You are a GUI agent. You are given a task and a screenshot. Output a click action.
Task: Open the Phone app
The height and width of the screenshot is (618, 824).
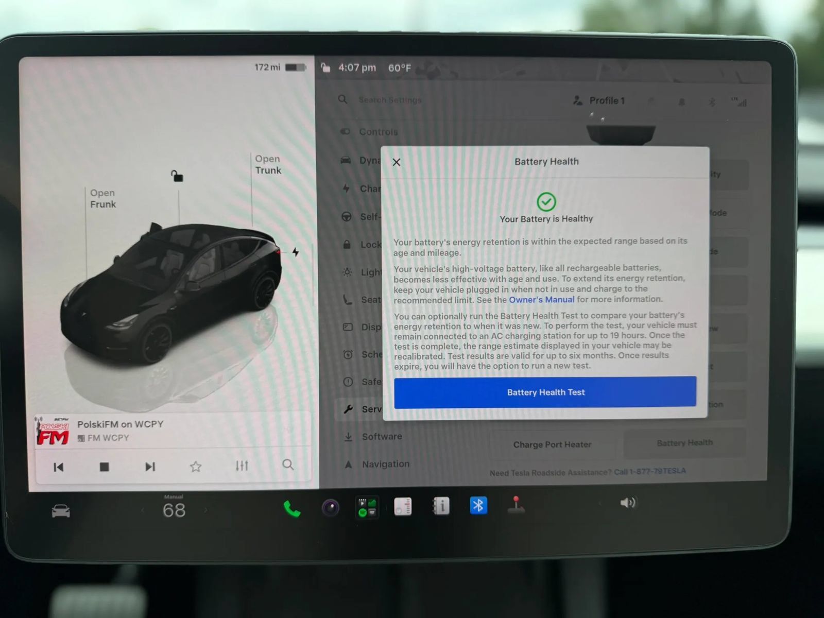[x=291, y=509]
